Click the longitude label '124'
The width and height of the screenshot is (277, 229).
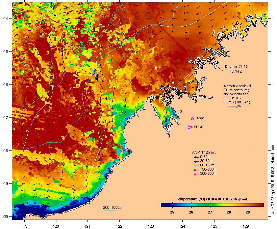[x=183, y=226]
